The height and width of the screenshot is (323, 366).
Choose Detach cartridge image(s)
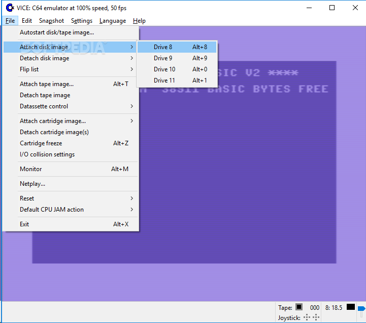click(71, 132)
